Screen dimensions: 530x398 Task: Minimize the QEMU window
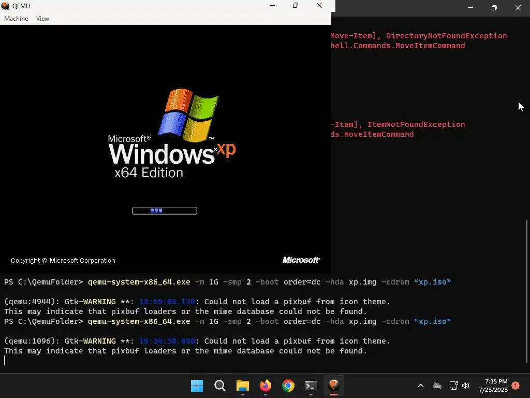pos(272,5)
